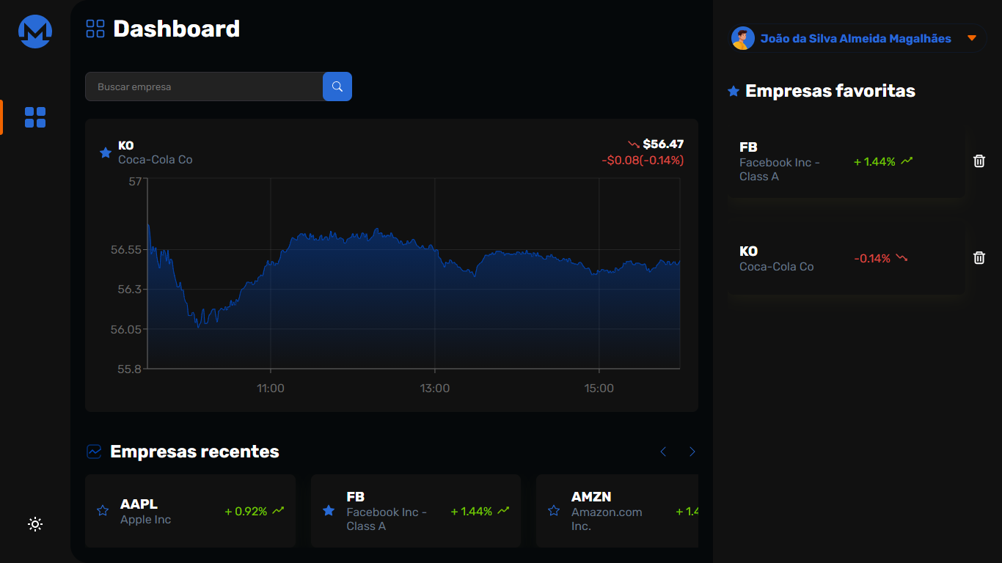This screenshot has height=563, width=1002.
Task: Click -0.14% on favorite KO card
Action: 872,258
